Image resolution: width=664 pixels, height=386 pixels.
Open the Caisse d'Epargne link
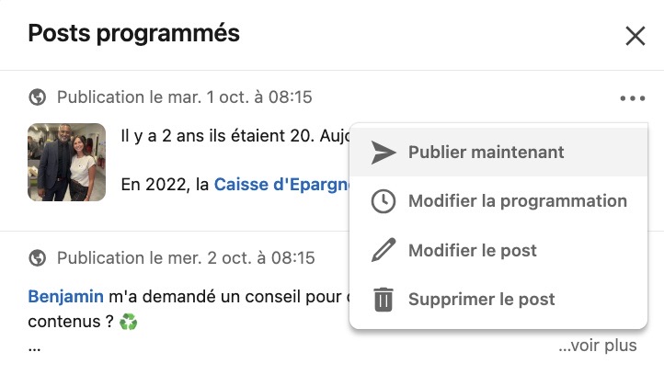281,185
